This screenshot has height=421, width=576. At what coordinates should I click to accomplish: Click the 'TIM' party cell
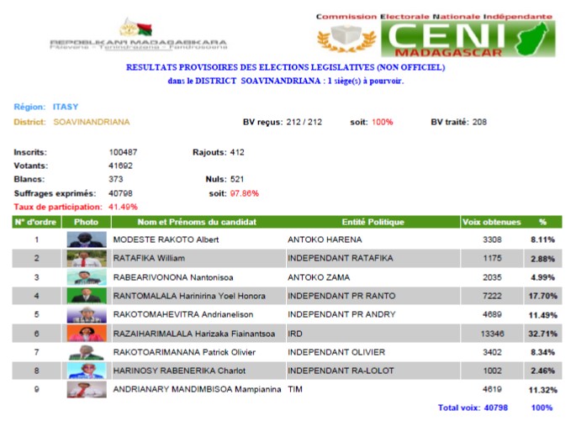[x=295, y=389]
